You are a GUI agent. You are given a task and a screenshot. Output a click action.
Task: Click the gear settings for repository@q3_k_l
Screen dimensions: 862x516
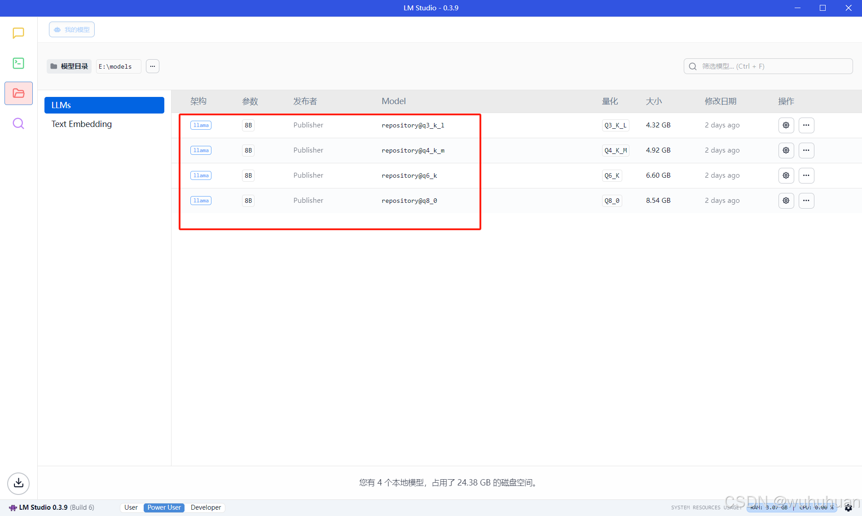pyautogui.click(x=786, y=125)
